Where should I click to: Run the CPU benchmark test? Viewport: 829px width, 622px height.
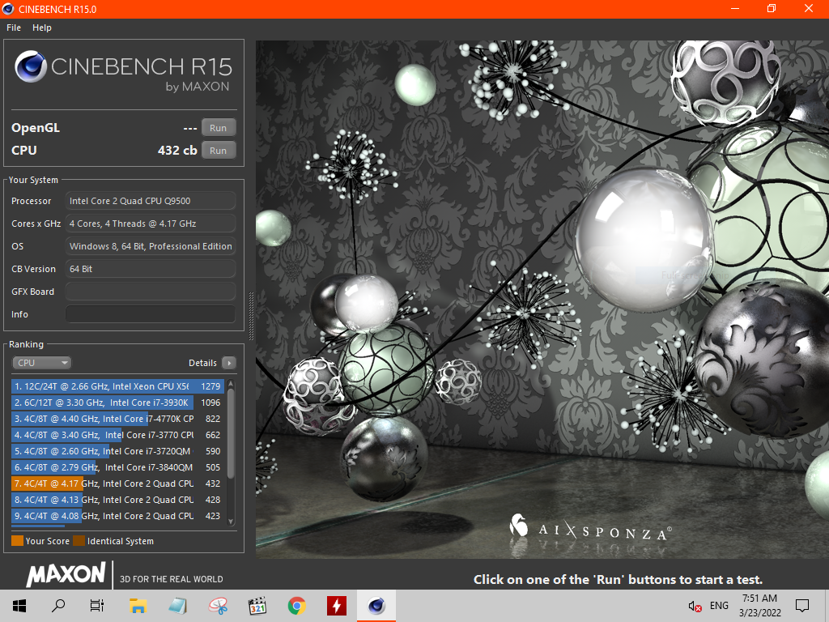coord(219,150)
